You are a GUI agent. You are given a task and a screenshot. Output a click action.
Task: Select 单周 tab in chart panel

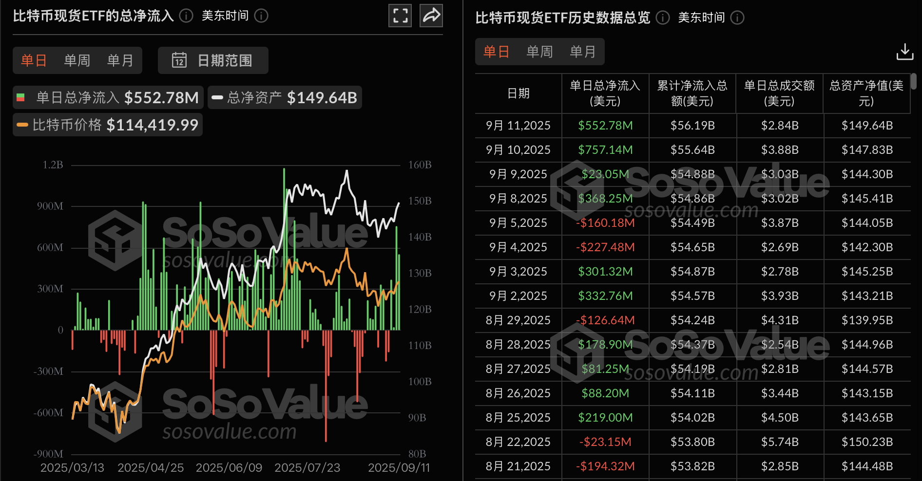point(77,60)
